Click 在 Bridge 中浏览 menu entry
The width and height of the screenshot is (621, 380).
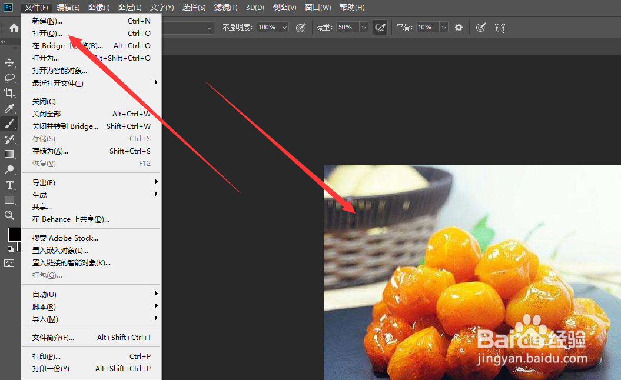(65, 45)
